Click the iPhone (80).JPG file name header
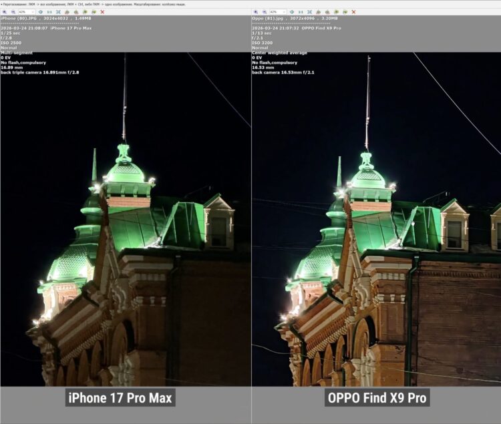Image resolution: width=501 pixels, height=424 pixels. (x=19, y=19)
